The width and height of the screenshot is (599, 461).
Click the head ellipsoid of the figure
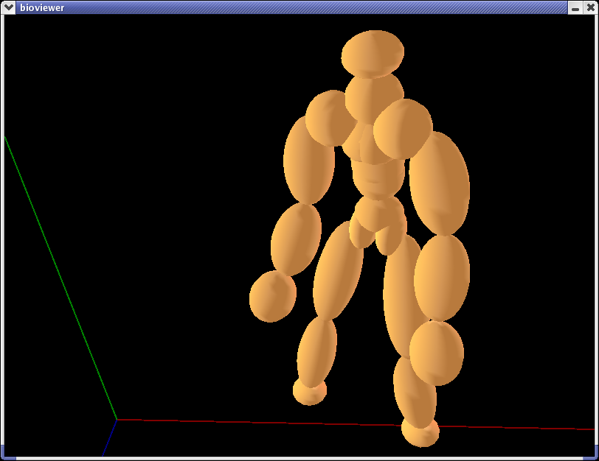(x=373, y=54)
